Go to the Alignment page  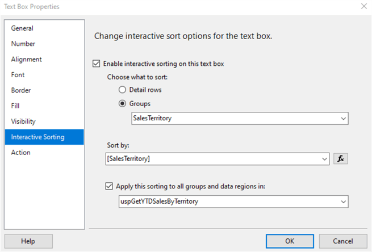pos(26,59)
